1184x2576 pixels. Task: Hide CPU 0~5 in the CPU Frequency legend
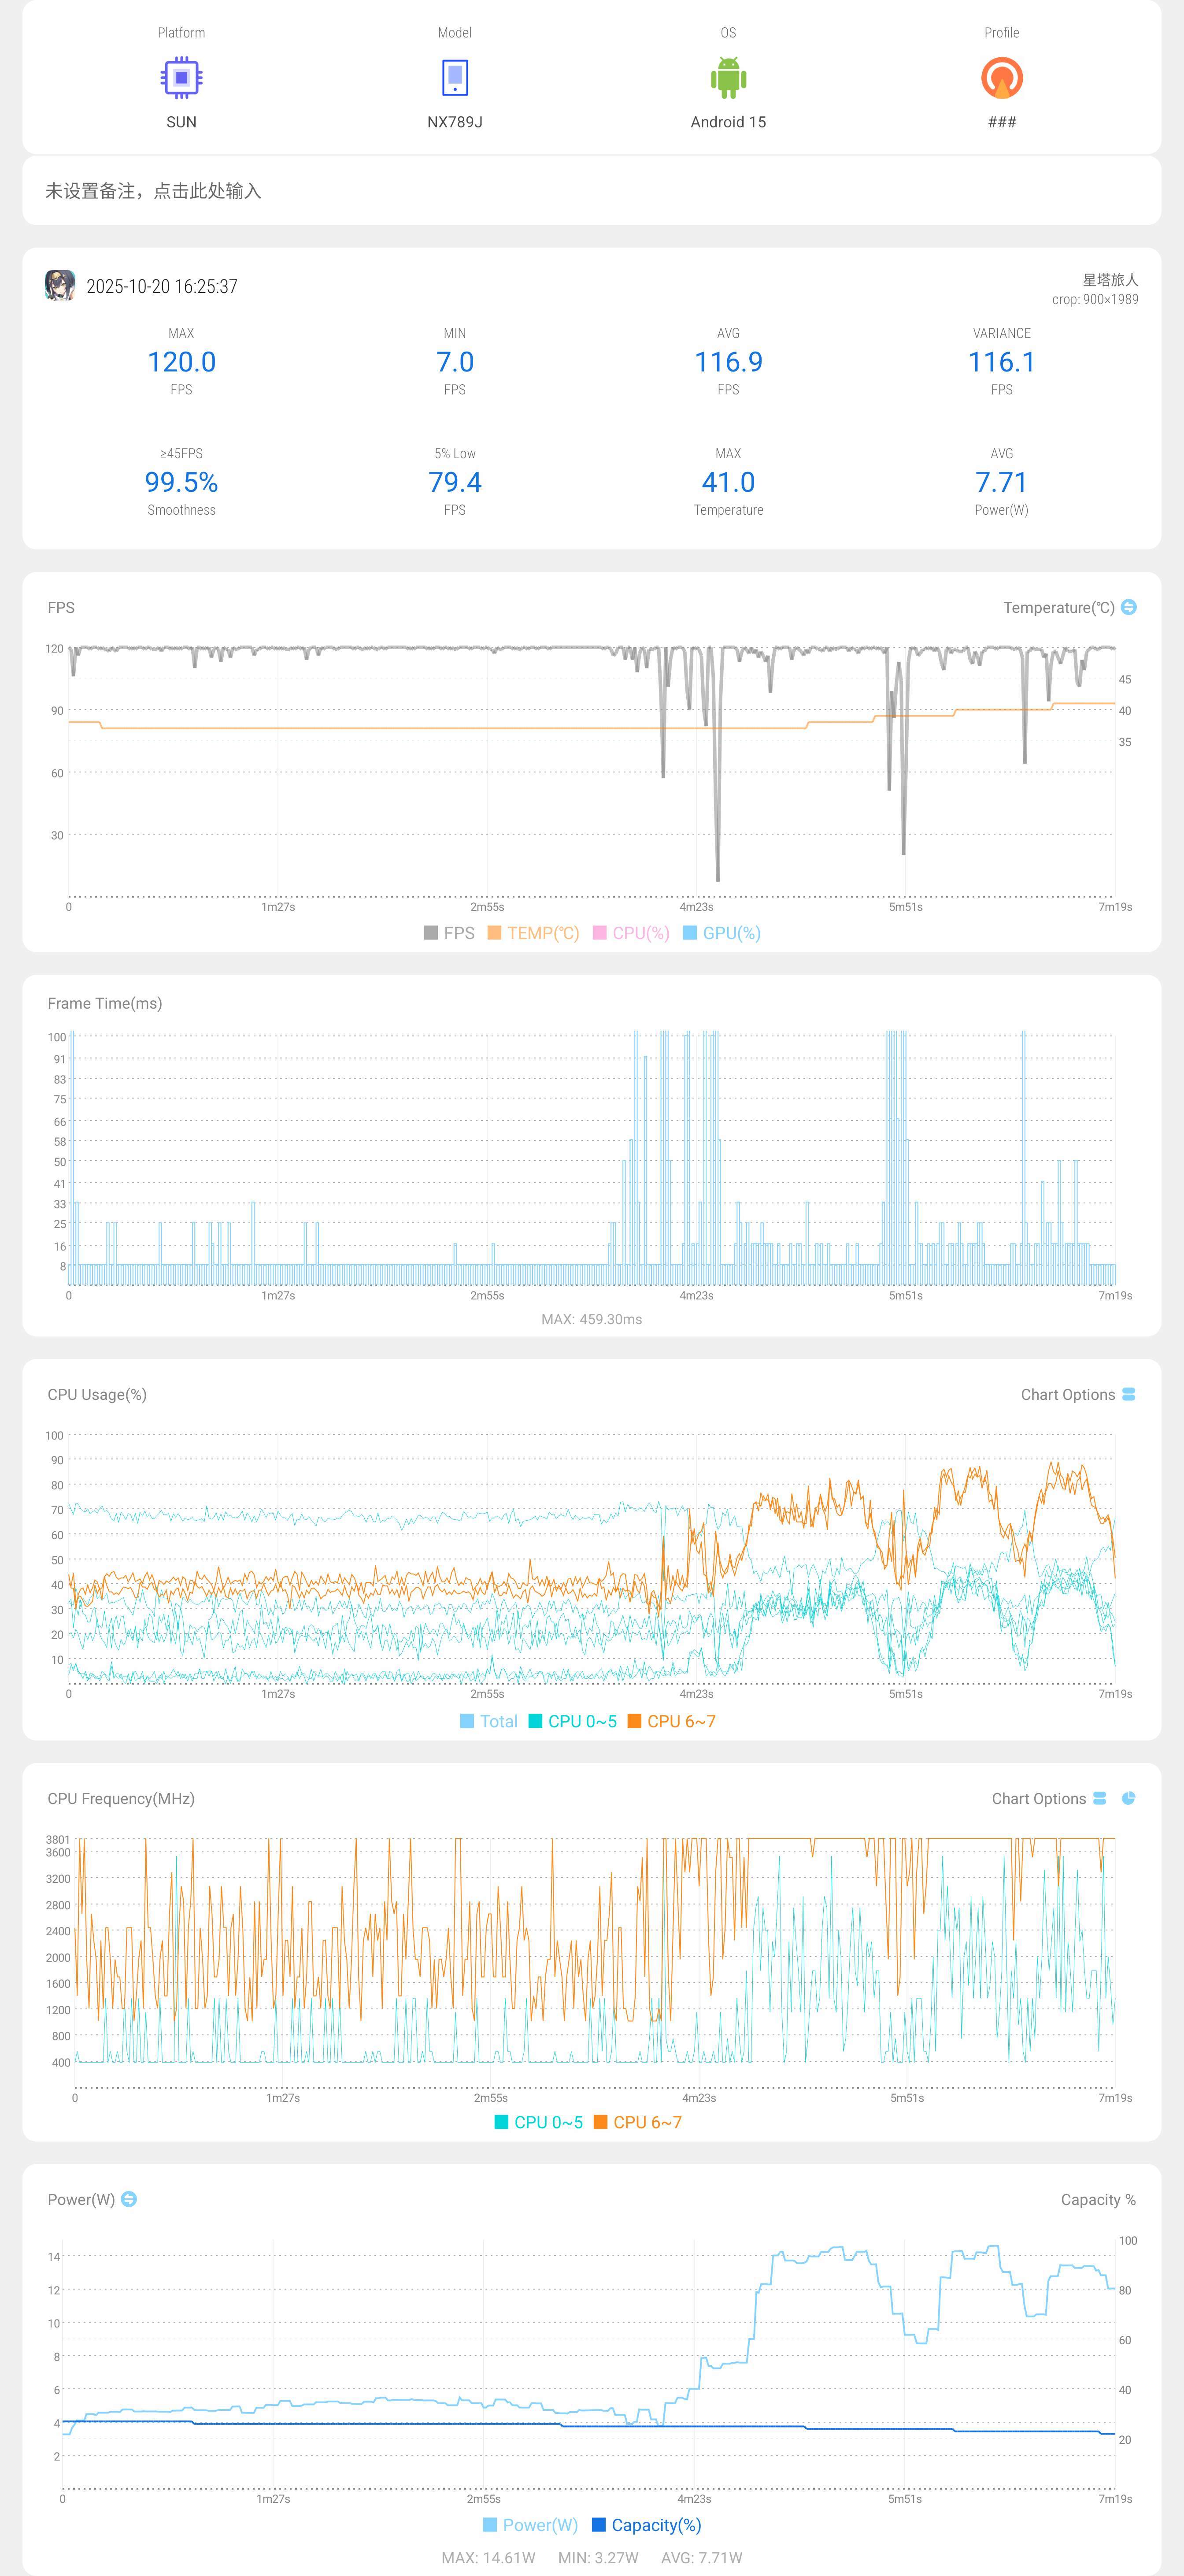coord(539,2122)
